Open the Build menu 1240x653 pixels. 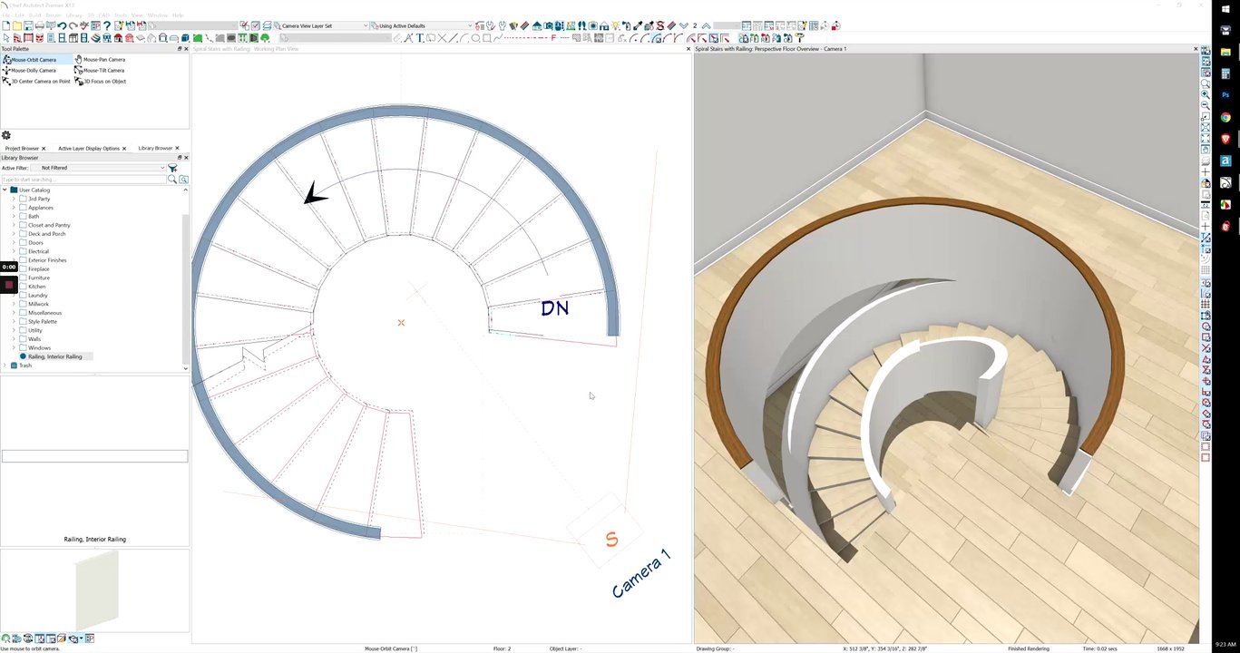pos(35,15)
